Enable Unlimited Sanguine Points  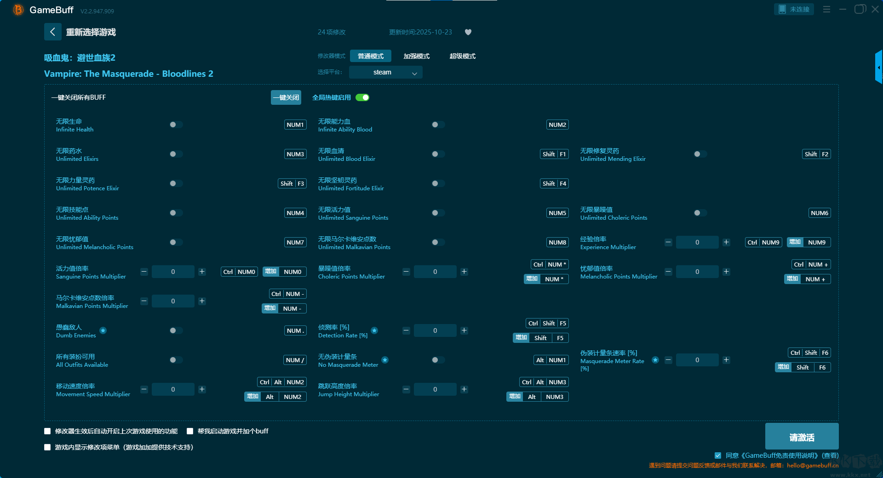(x=438, y=213)
